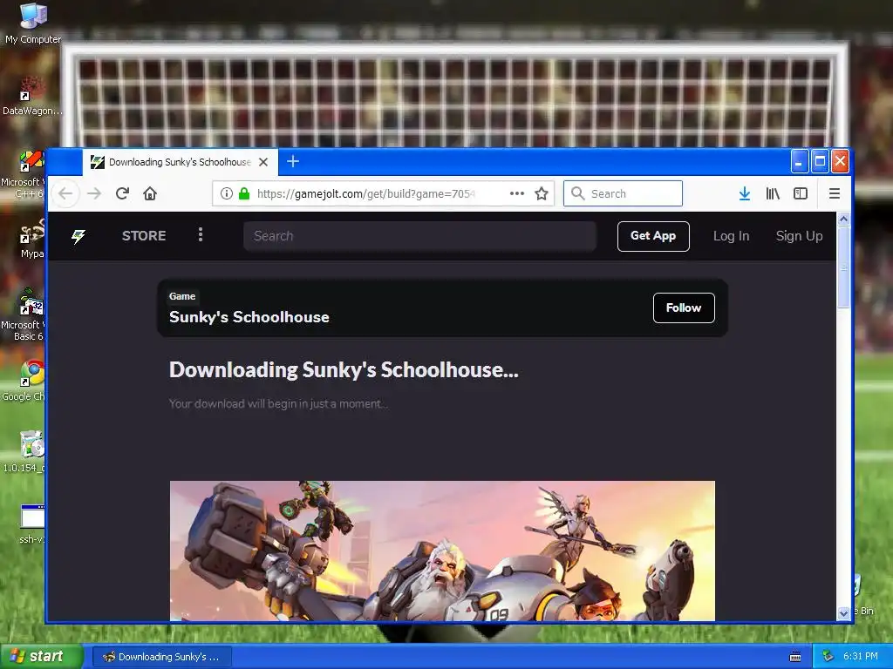
Task: Reload the current page
Action: (x=122, y=194)
